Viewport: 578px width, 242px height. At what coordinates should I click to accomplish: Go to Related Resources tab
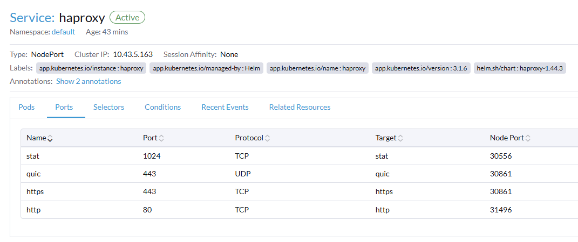300,107
